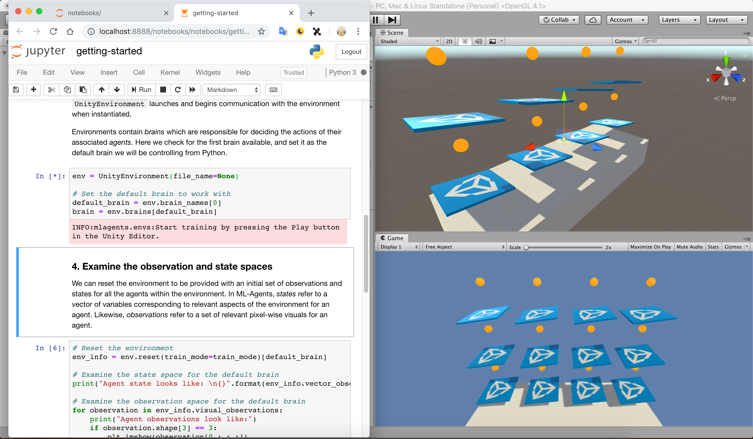
Task: Toggle scene effects image icon
Action: pyautogui.click(x=492, y=41)
